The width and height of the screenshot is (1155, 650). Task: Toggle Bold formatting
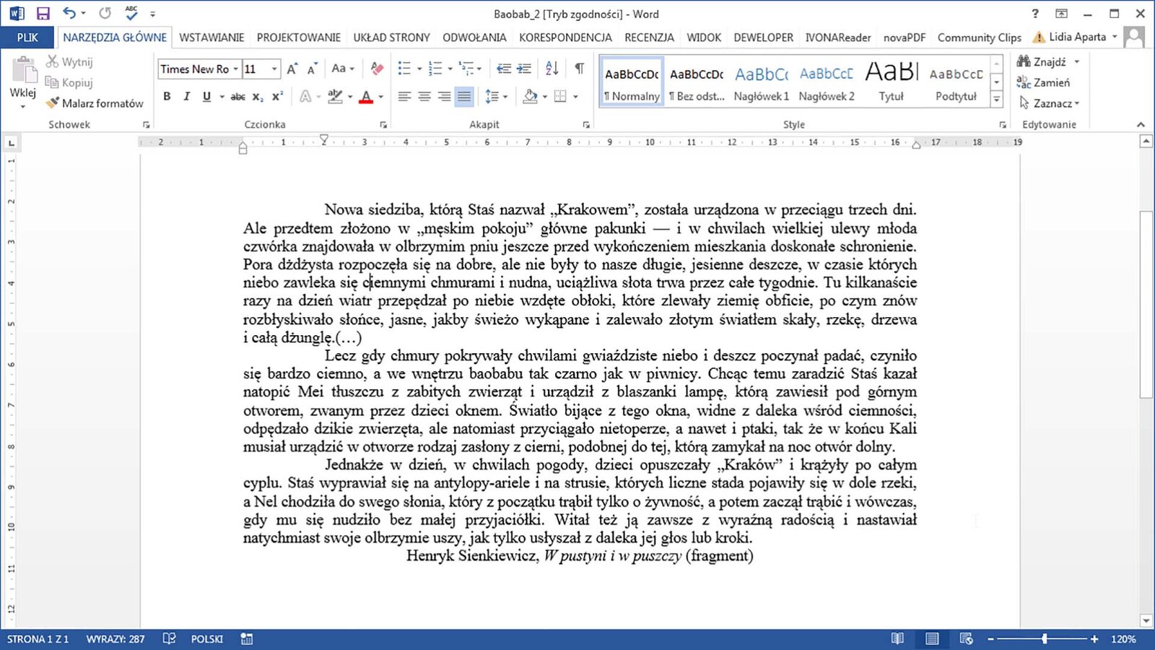click(167, 96)
